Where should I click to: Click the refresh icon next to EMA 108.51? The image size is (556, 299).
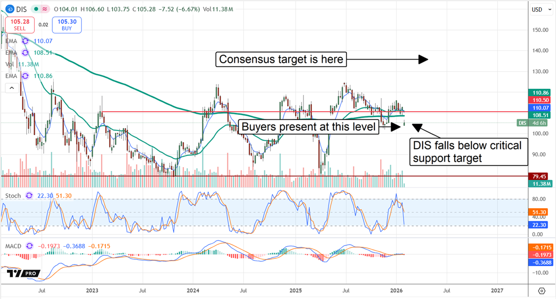(x=25, y=53)
